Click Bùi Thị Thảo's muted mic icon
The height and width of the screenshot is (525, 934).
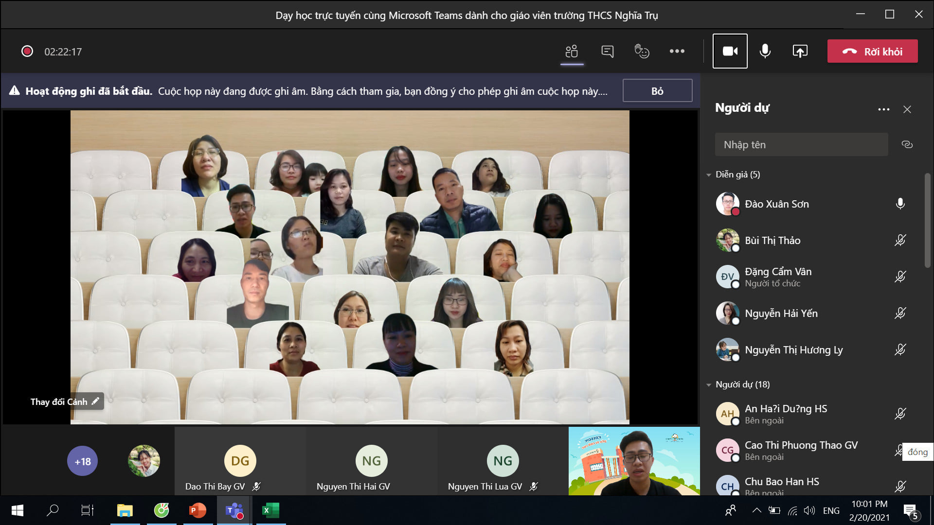[900, 240]
